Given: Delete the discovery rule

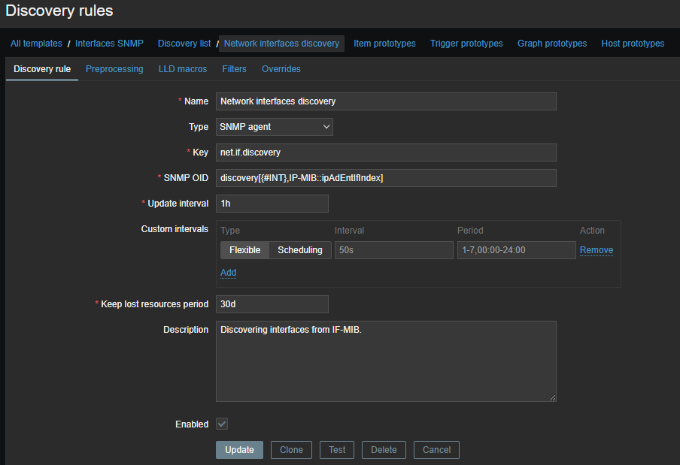Looking at the screenshot, I should (x=384, y=450).
